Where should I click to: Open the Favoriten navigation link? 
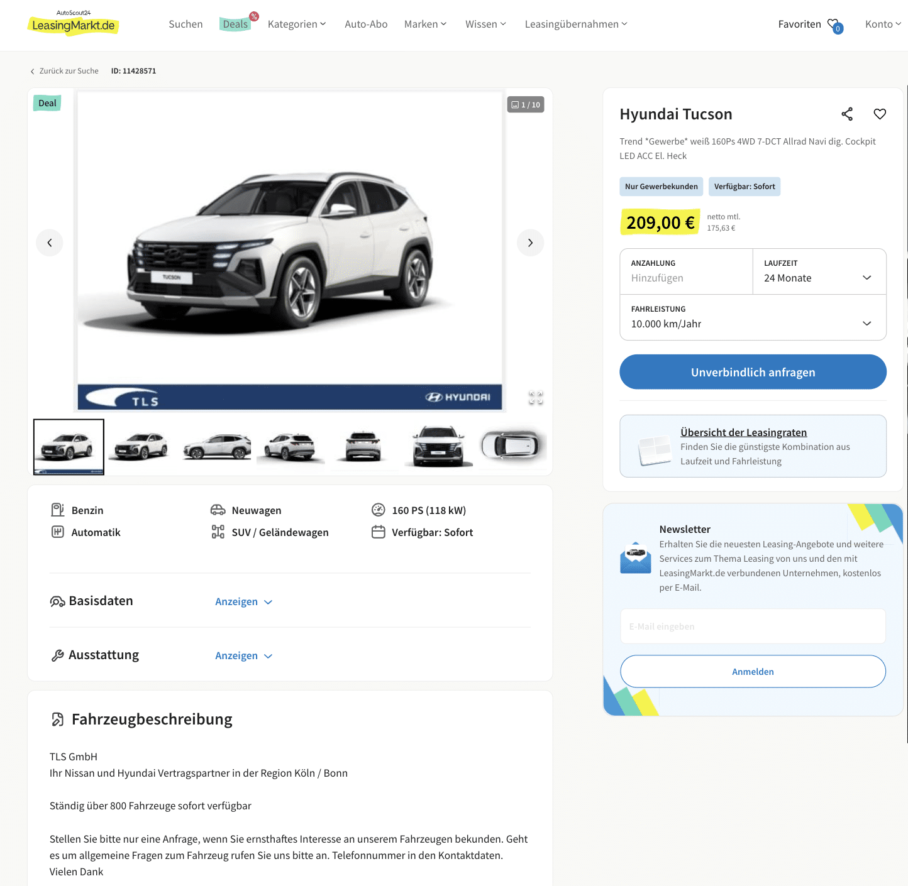click(x=799, y=24)
